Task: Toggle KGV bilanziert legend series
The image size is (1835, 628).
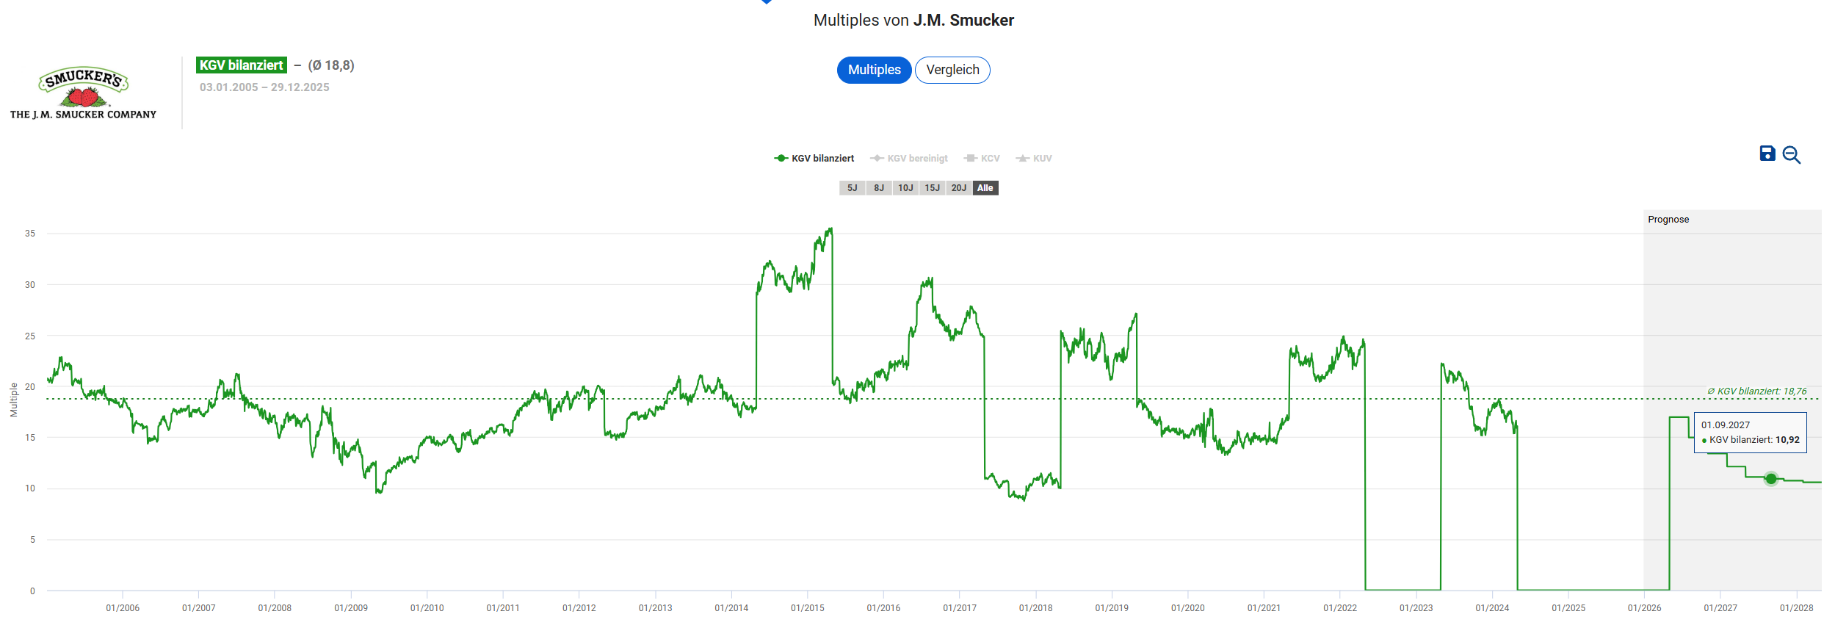Action: (814, 159)
